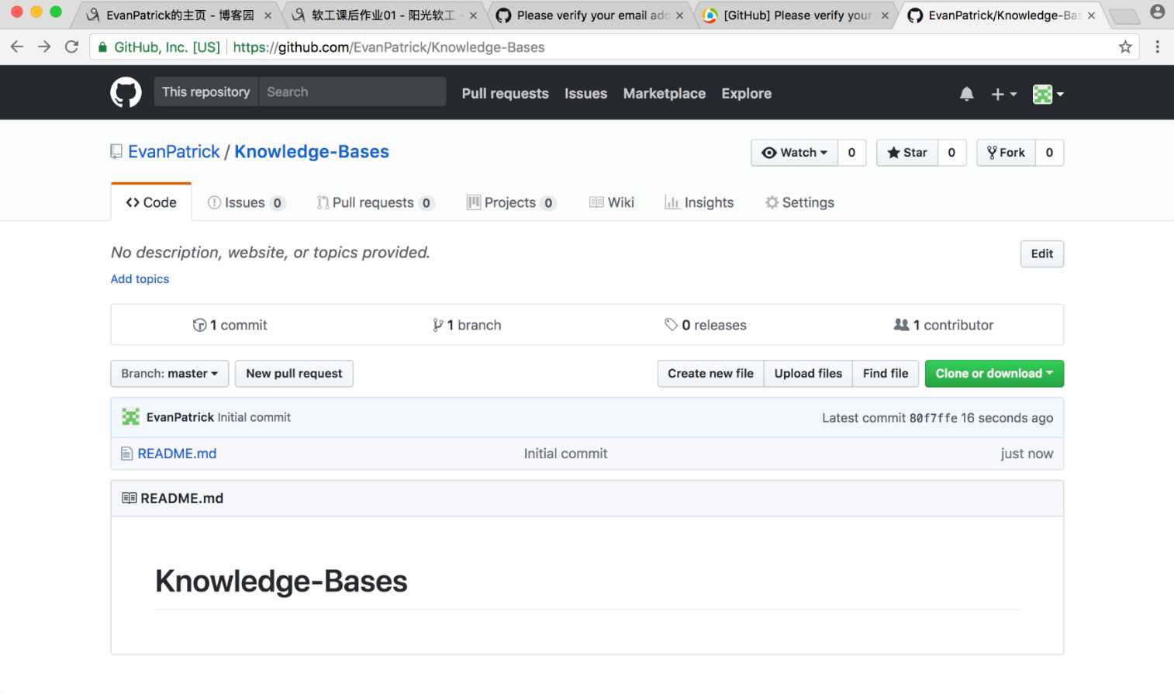Focus the repository search field
Viewport: 1174px width, 694px height.
pos(352,91)
